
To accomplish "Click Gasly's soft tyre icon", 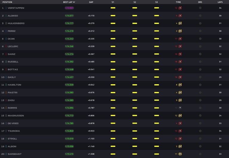I will (180, 77).
